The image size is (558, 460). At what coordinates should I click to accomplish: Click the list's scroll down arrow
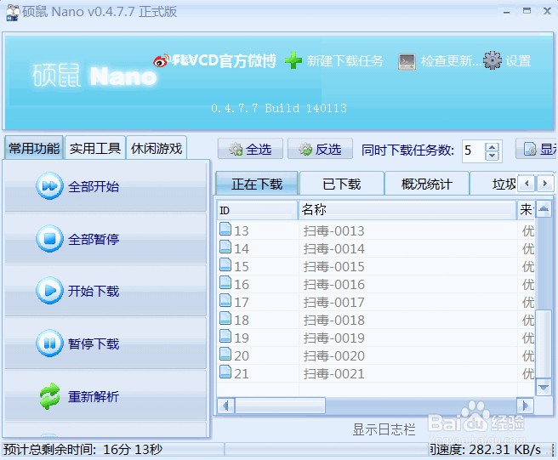point(544,387)
